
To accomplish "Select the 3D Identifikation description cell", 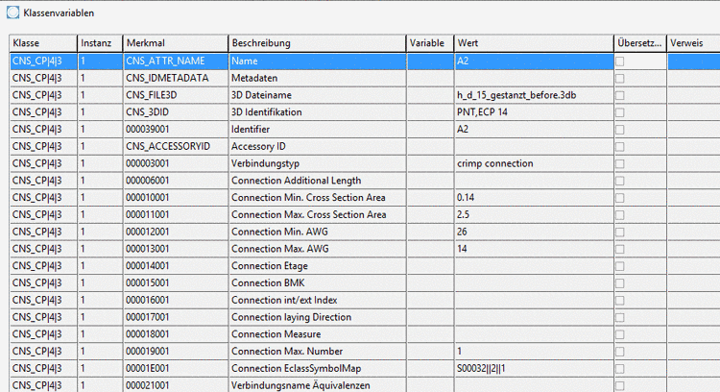I will [x=318, y=112].
